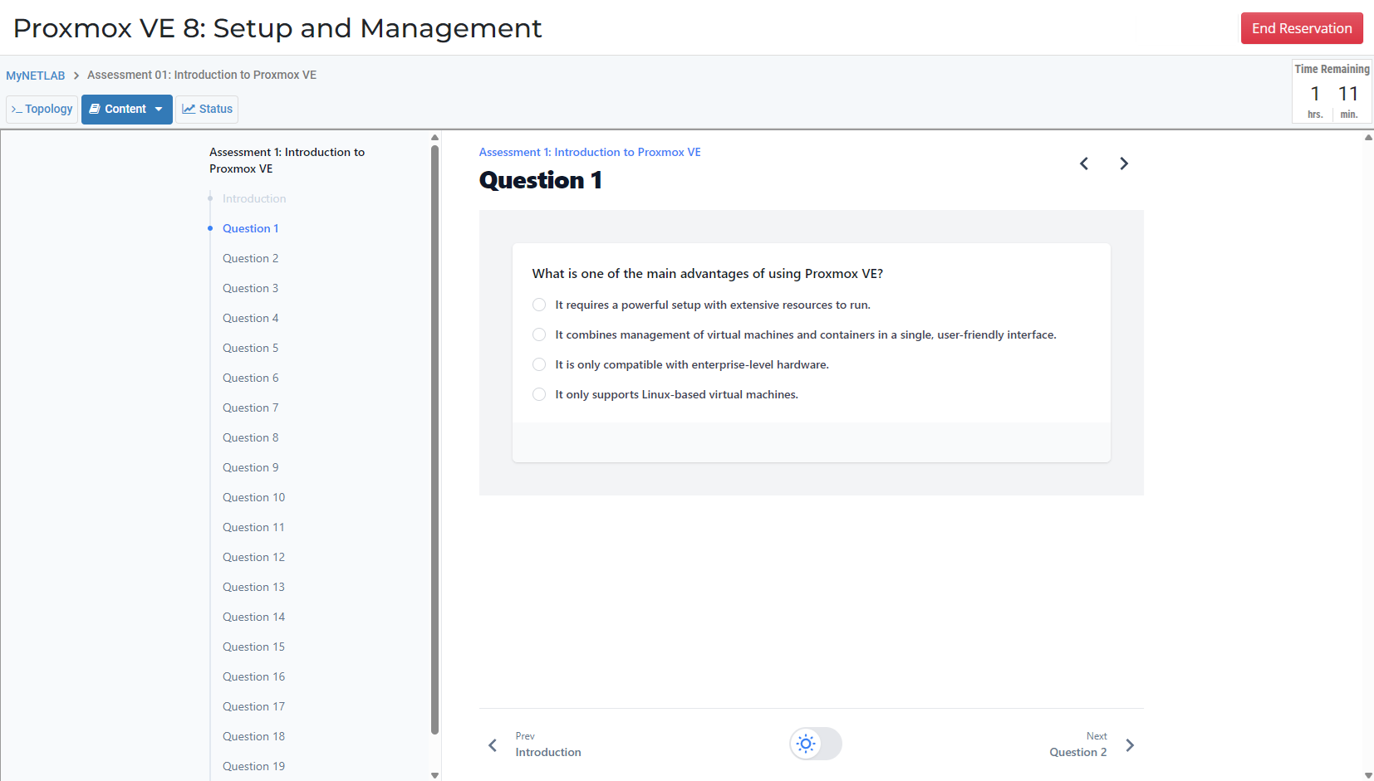The image size is (1374, 781).
Task: Choose "It only supports Linux-based virtual machines" option
Action: point(539,394)
